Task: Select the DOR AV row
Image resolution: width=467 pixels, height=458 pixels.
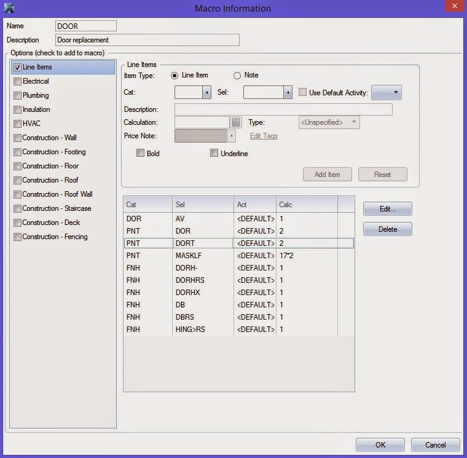Action: [239, 219]
